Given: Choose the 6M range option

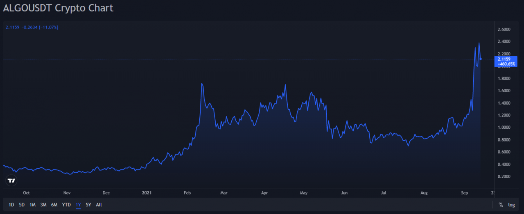Looking at the screenshot, I should pyautogui.click(x=54, y=205).
